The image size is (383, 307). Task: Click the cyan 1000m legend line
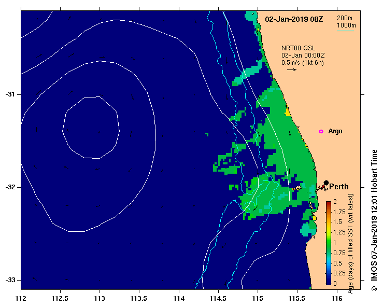(x=345, y=31)
